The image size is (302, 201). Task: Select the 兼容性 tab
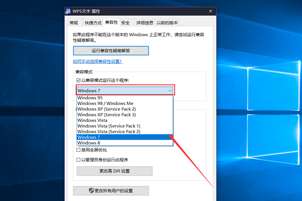(x=112, y=22)
